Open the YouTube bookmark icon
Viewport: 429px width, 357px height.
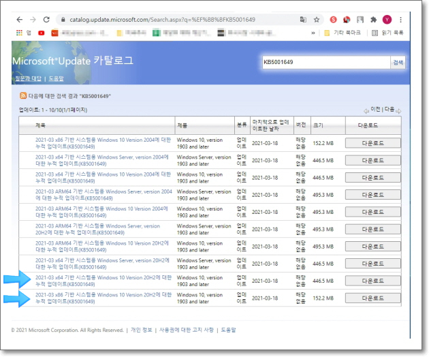(42, 33)
